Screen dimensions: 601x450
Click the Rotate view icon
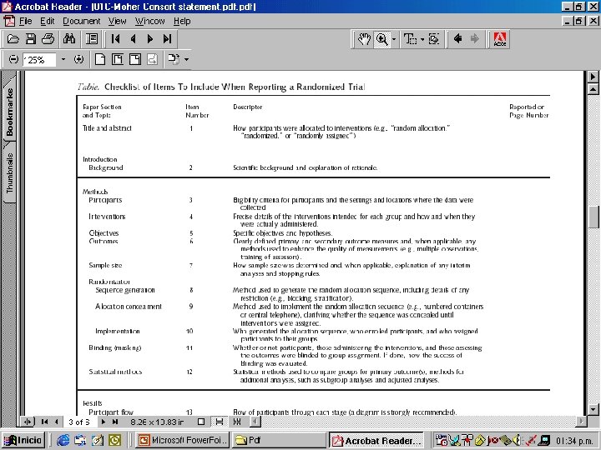(x=174, y=59)
